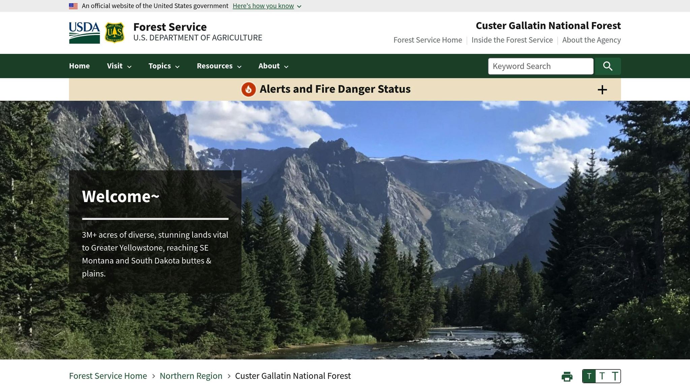Select the small text size option
The height and width of the screenshot is (388, 690).
tap(589, 376)
